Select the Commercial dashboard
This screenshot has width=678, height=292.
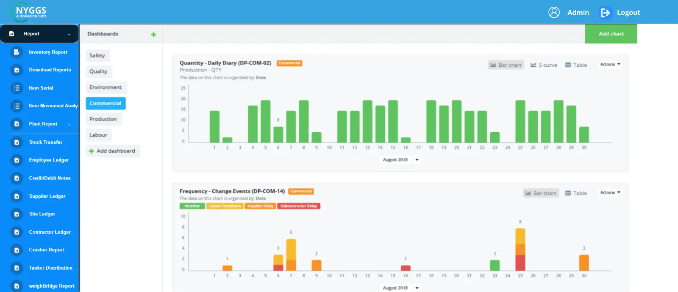coord(106,104)
